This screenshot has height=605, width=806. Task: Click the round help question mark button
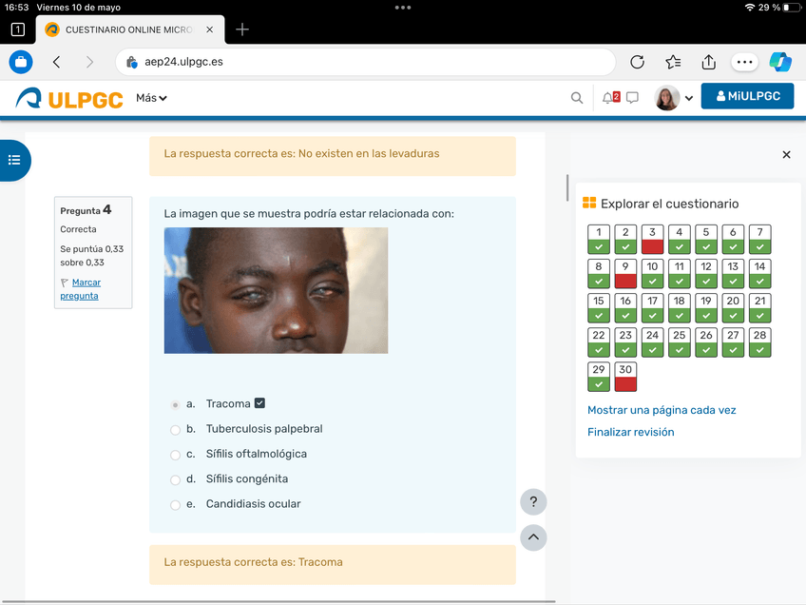point(533,502)
